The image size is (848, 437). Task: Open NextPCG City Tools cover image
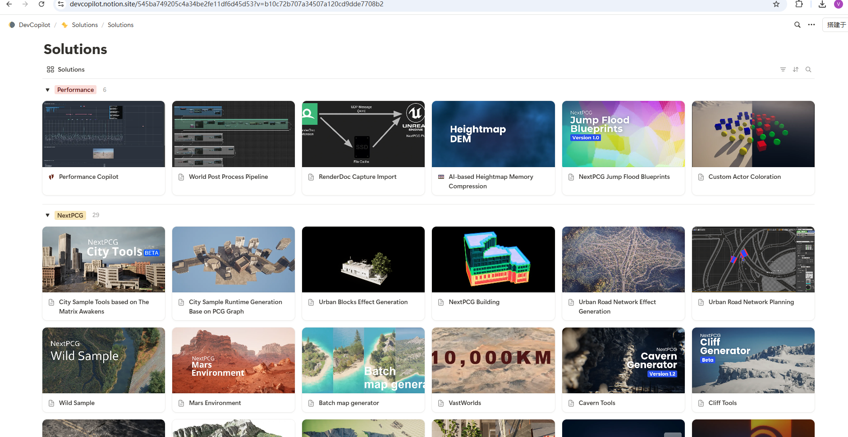(x=104, y=259)
